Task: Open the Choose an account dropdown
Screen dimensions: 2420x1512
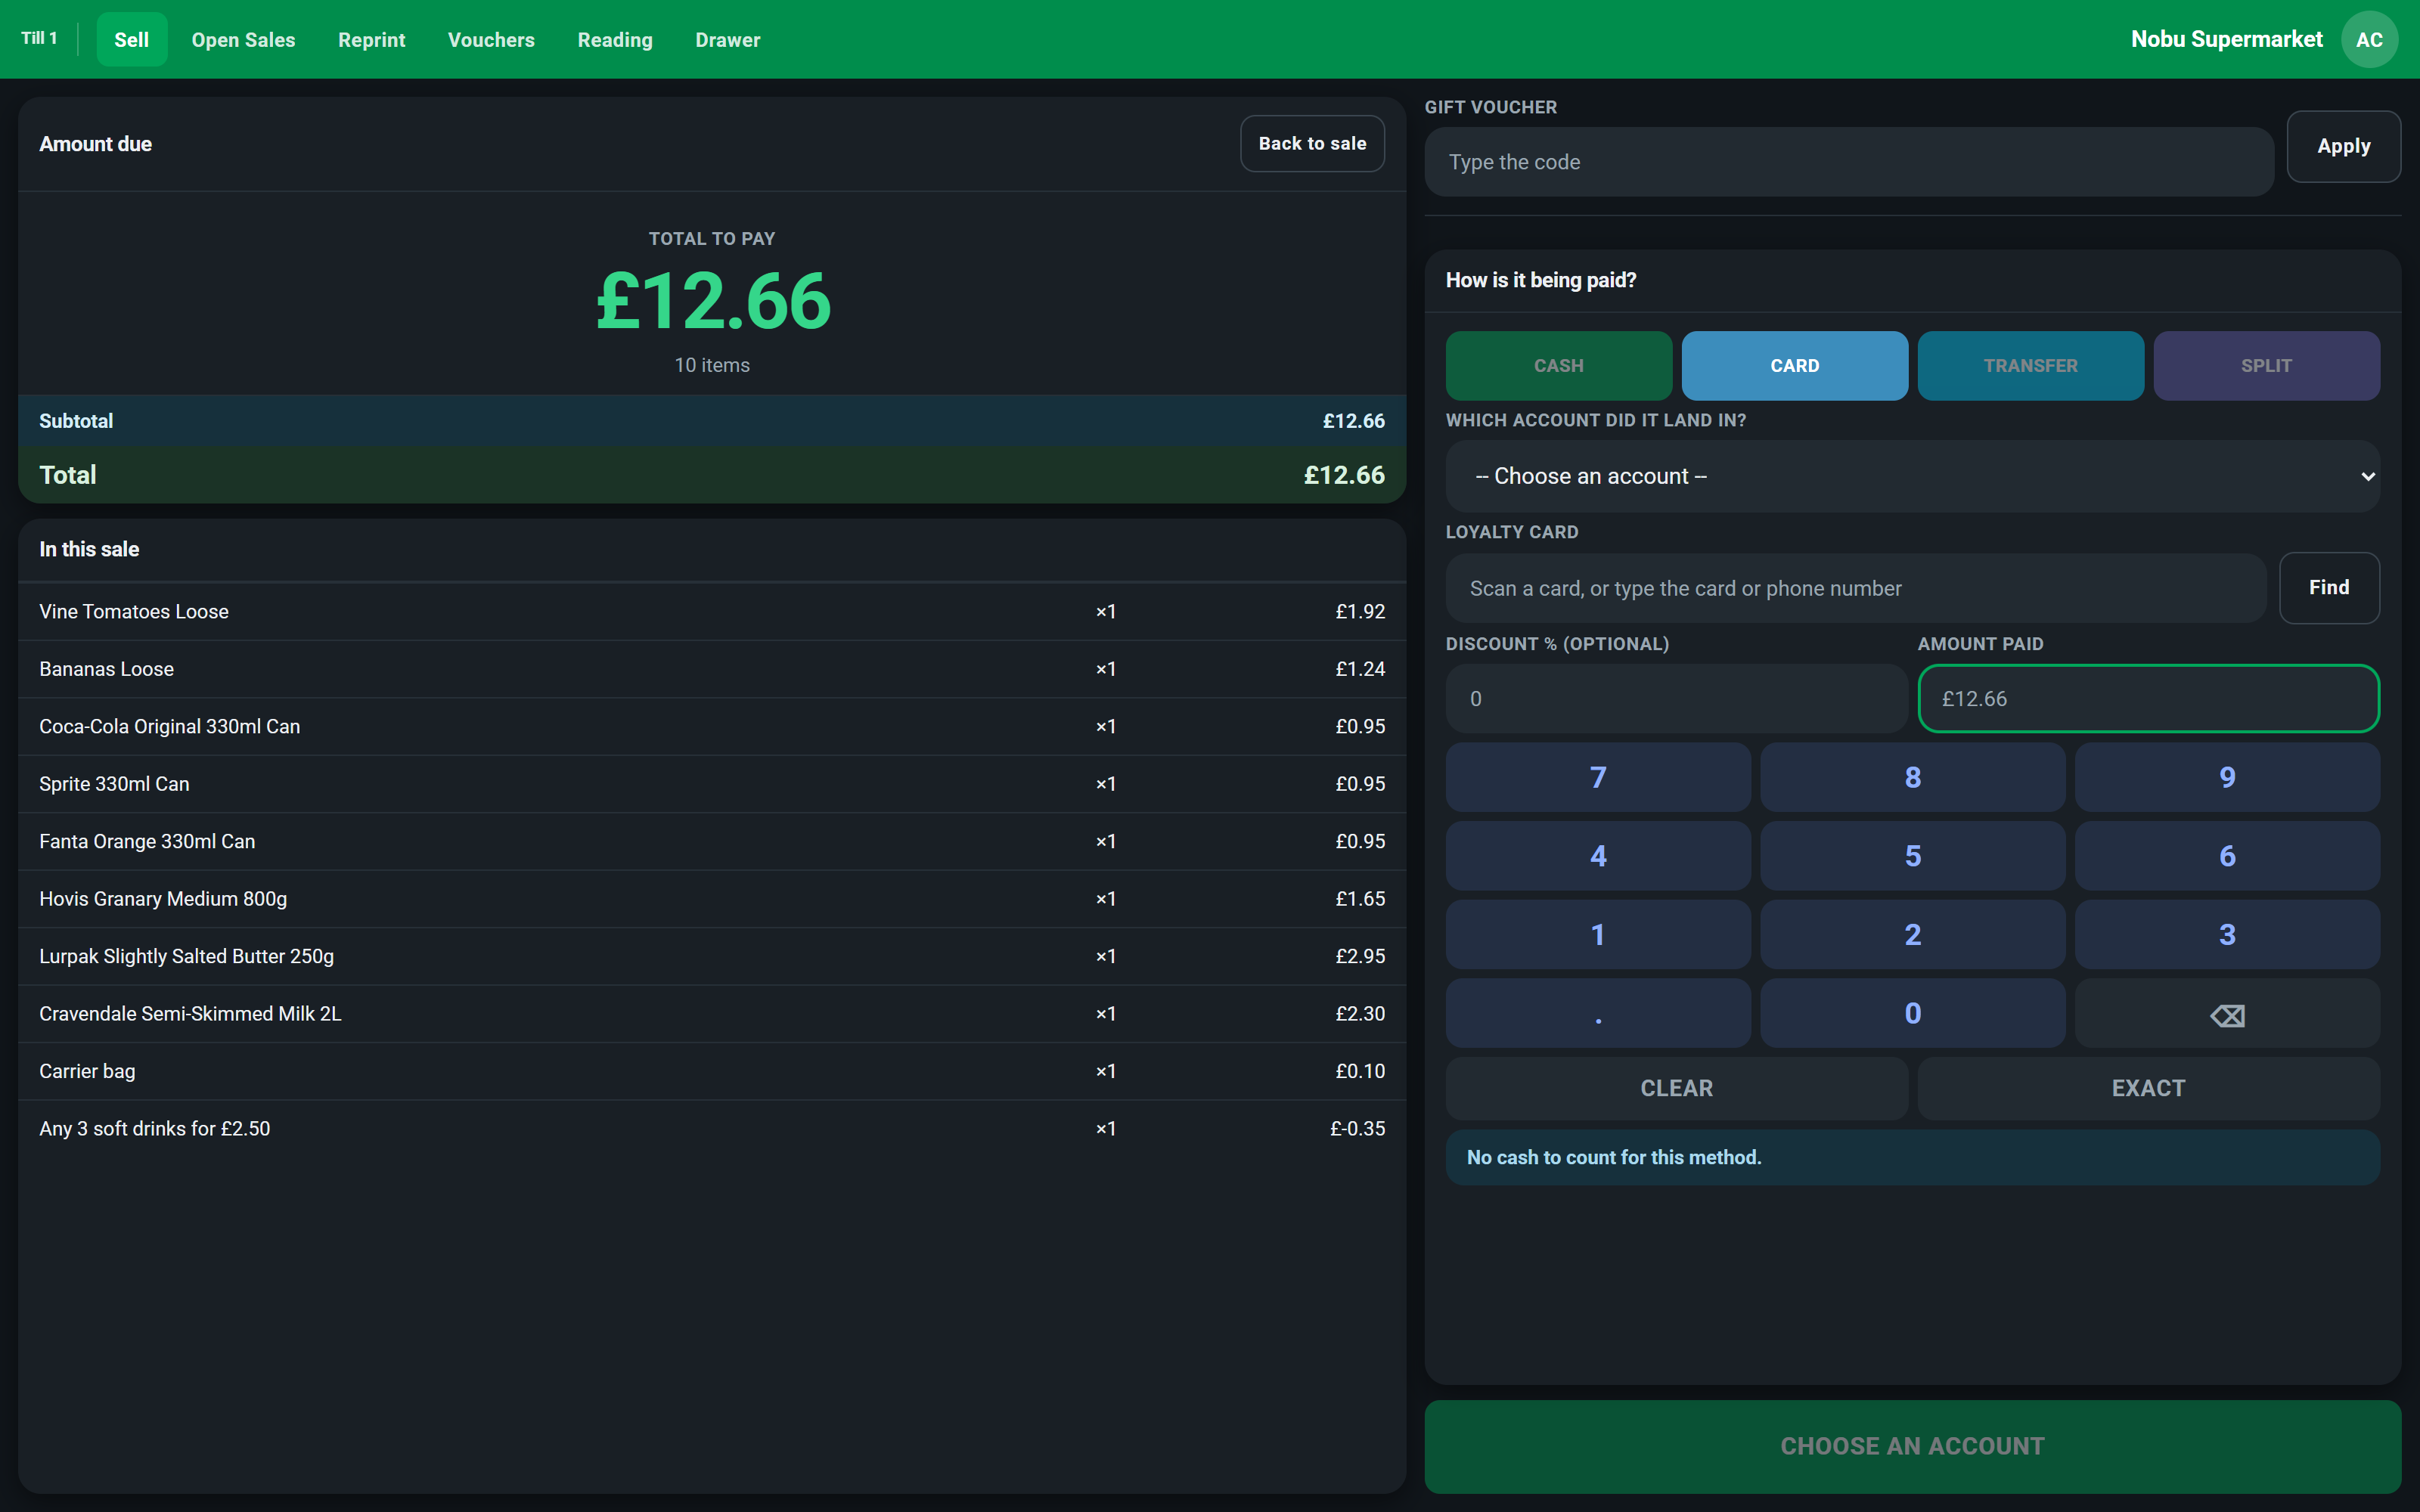Action: [x=1912, y=476]
